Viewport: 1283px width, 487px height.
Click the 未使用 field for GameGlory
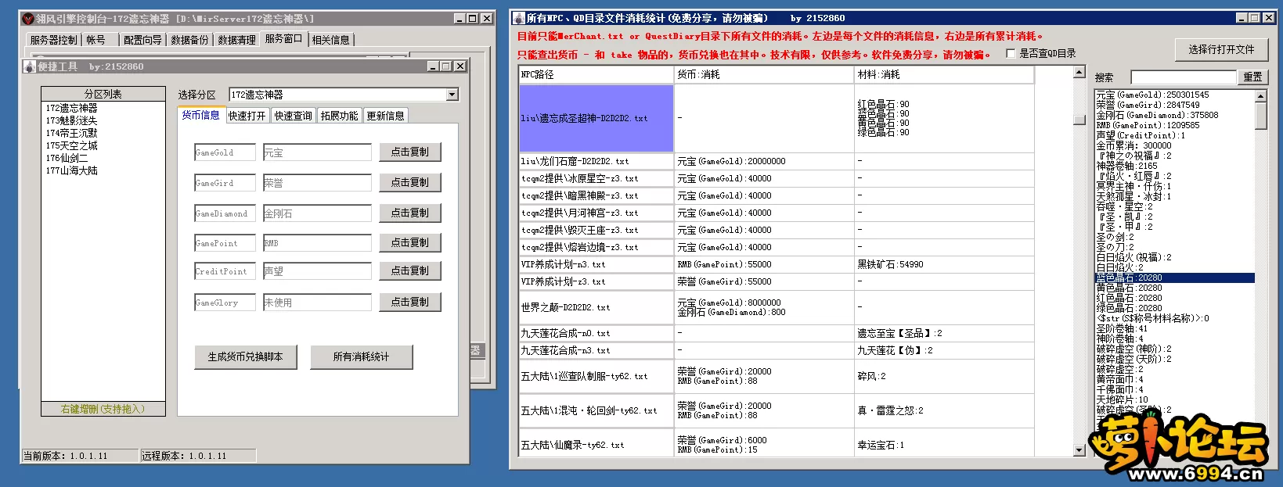tap(317, 303)
